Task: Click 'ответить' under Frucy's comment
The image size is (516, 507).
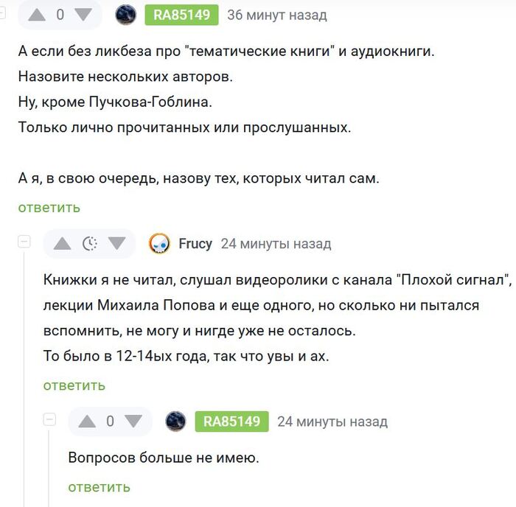Action: pos(74,385)
